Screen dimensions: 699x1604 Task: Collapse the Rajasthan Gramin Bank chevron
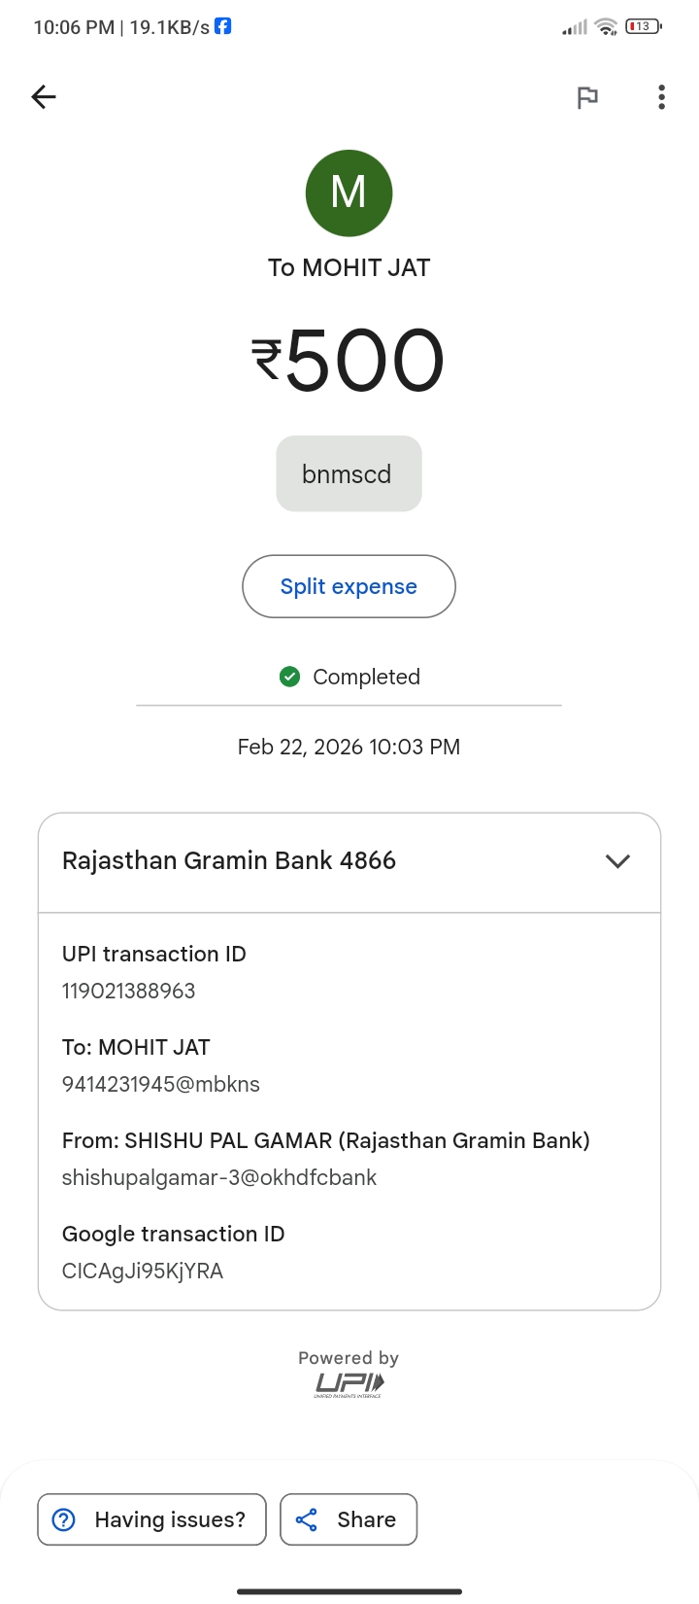click(x=617, y=861)
